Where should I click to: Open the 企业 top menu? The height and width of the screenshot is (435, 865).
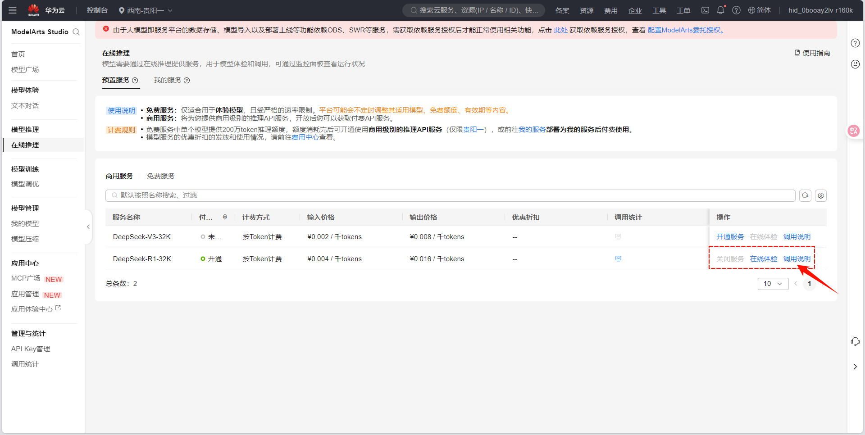[635, 10]
